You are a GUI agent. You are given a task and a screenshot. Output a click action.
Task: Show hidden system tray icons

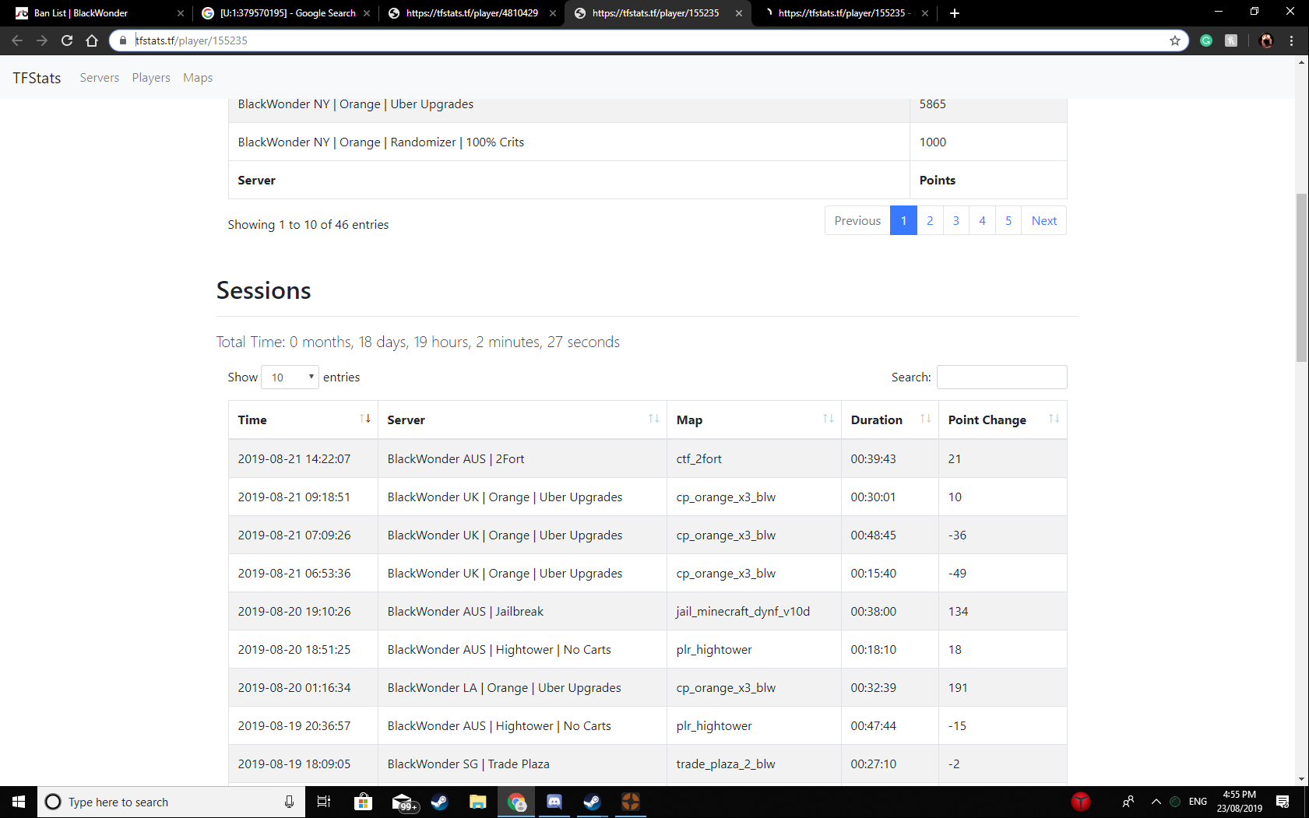tap(1156, 802)
